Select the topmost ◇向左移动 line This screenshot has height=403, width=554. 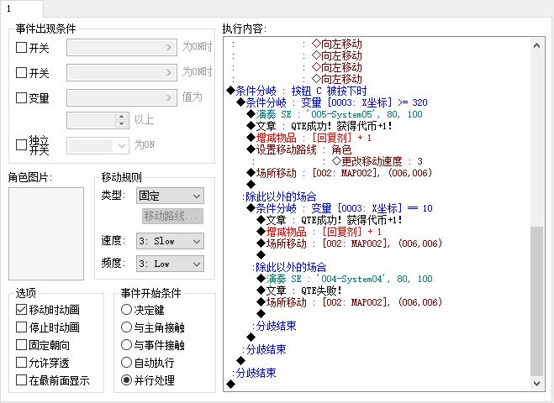[337, 44]
